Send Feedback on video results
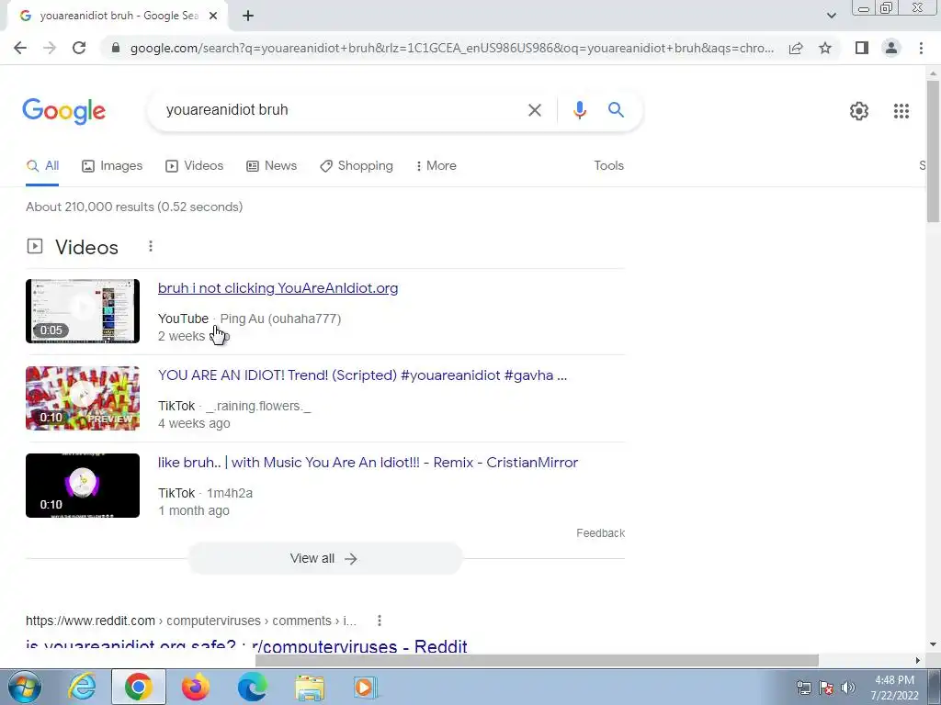This screenshot has width=941, height=705. coord(600,533)
